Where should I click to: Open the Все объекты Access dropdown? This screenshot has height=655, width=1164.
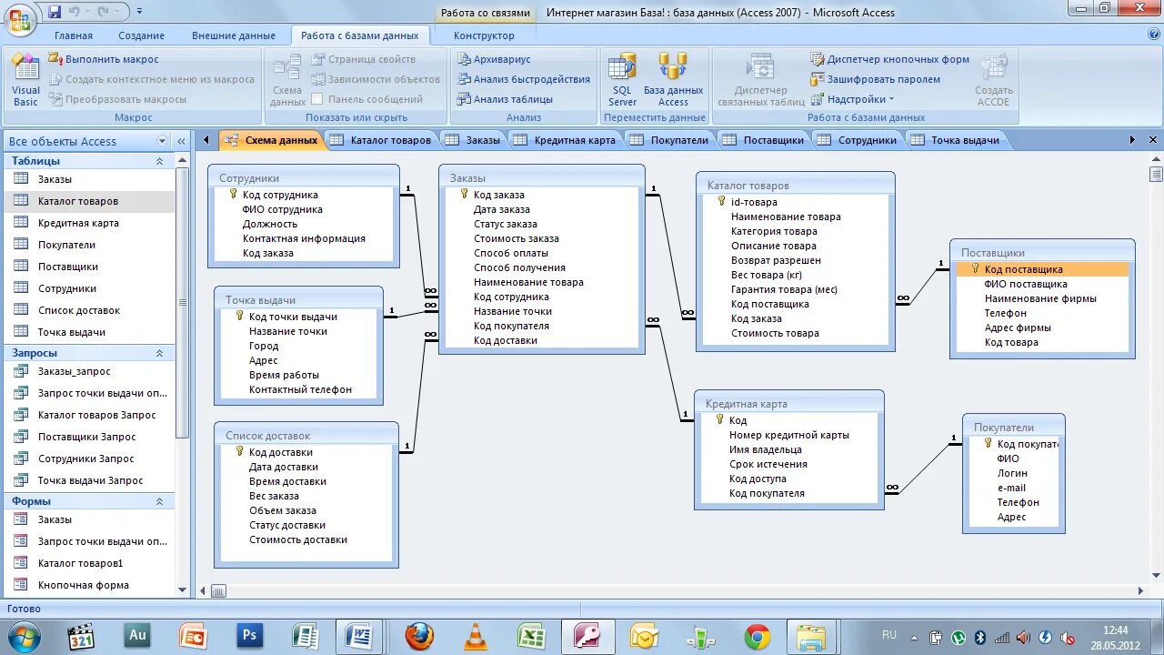[163, 141]
